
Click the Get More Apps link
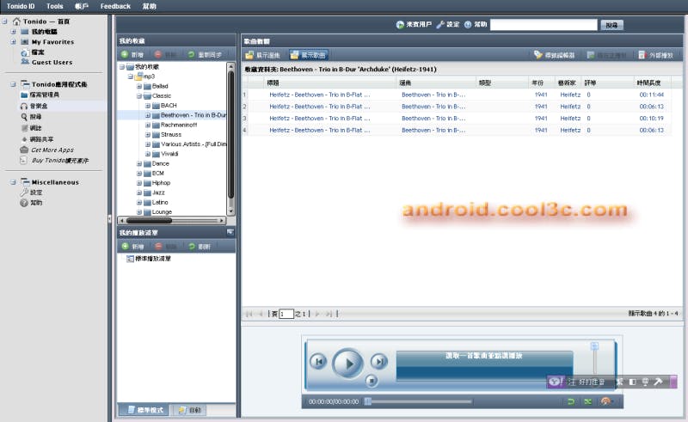tap(52, 150)
